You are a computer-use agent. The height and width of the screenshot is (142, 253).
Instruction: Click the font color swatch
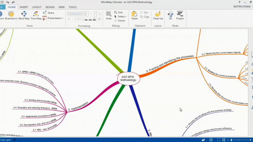click(86, 19)
